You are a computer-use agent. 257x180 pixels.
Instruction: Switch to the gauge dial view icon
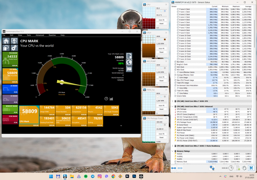pyautogui.click(x=106, y=99)
